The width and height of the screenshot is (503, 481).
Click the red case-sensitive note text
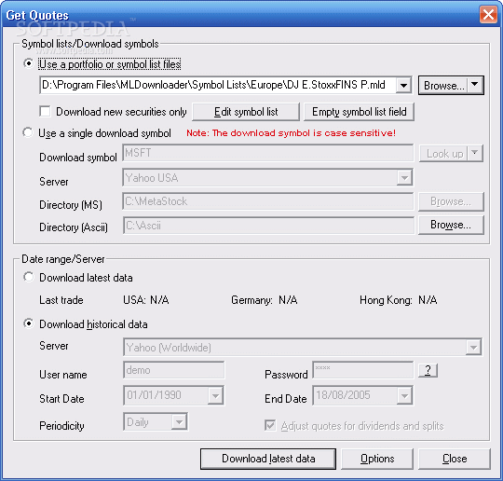click(291, 133)
